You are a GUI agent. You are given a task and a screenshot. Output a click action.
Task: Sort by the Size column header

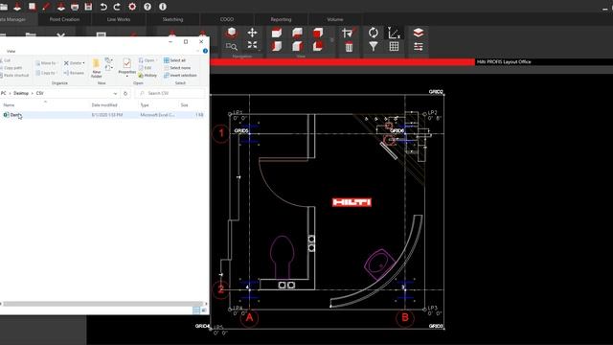pos(185,105)
